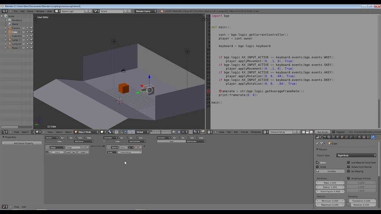Open the object properties cube tab
Image resolution: width=381 pixels, height=214 pixels.
(342, 137)
